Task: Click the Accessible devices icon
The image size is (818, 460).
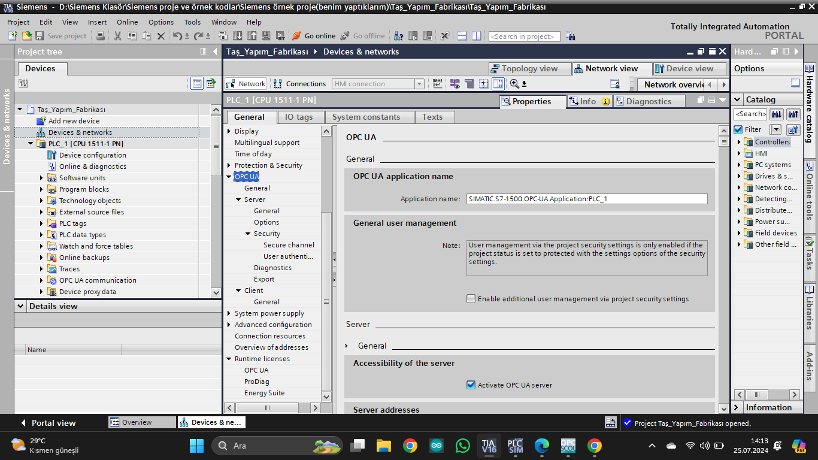Action: (x=397, y=36)
